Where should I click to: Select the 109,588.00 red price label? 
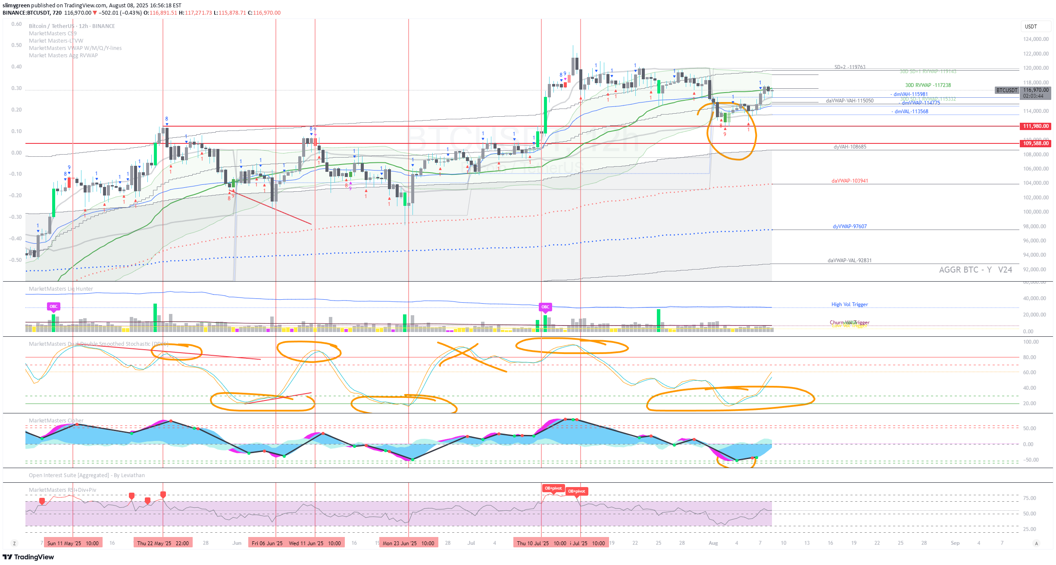(x=1035, y=143)
